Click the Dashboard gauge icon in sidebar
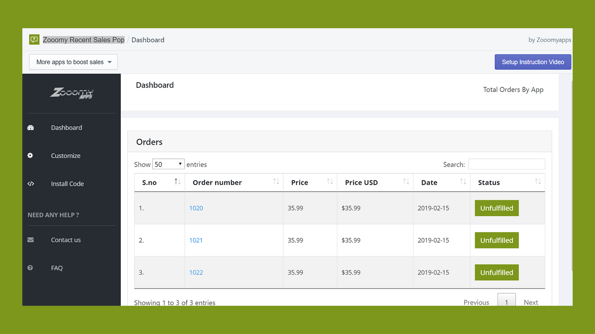The image size is (595, 334). pyautogui.click(x=31, y=128)
